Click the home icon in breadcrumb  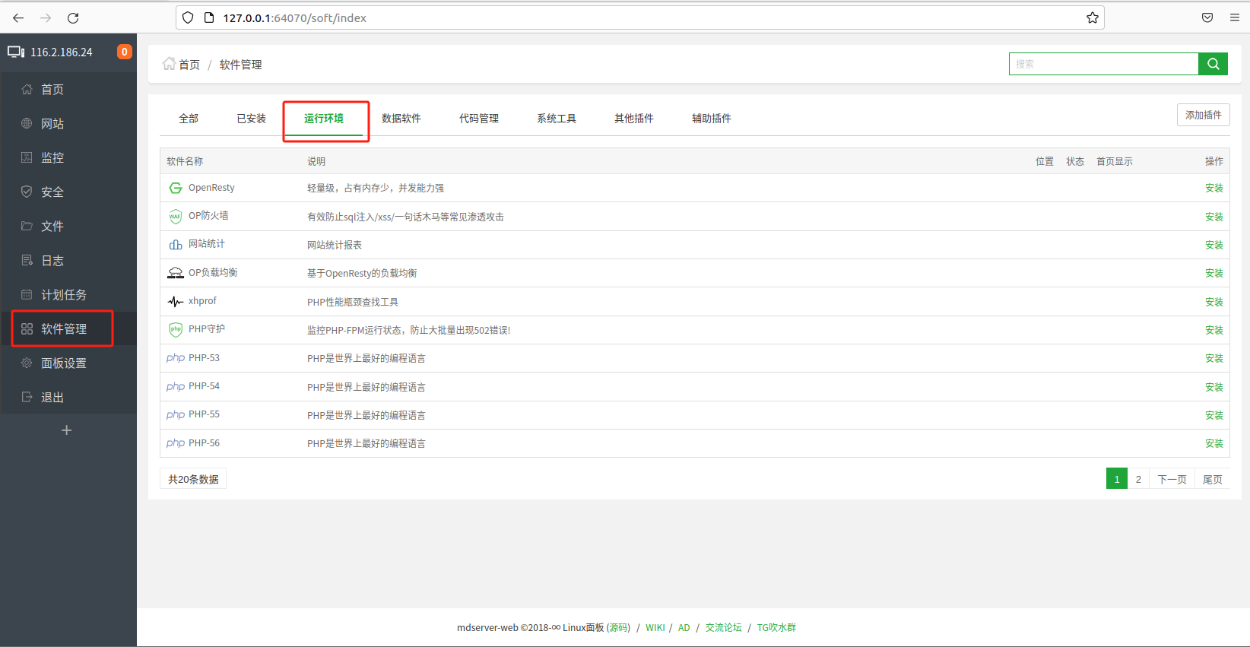169,64
